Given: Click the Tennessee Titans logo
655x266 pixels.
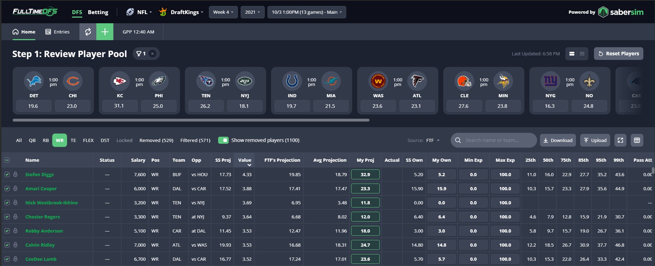Looking at the screenshot, I should pos(206,81).
